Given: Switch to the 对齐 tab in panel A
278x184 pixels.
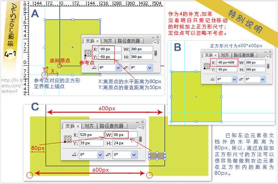Looking at the screenshot, I should 107,41.
